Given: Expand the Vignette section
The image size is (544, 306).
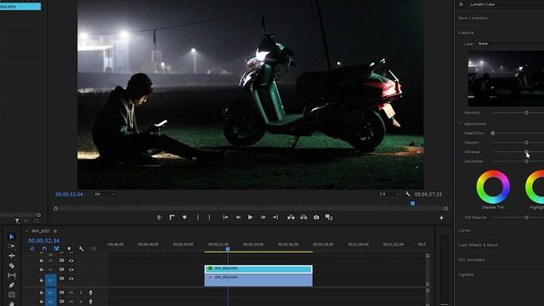Looking at the screenshot, I should coord(466,275).
